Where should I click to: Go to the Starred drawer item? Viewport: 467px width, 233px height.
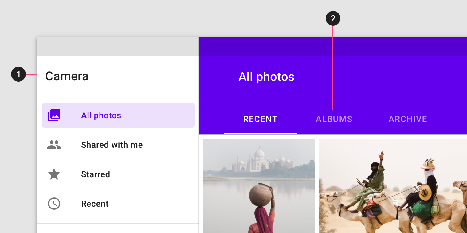[x=118, y=174]
